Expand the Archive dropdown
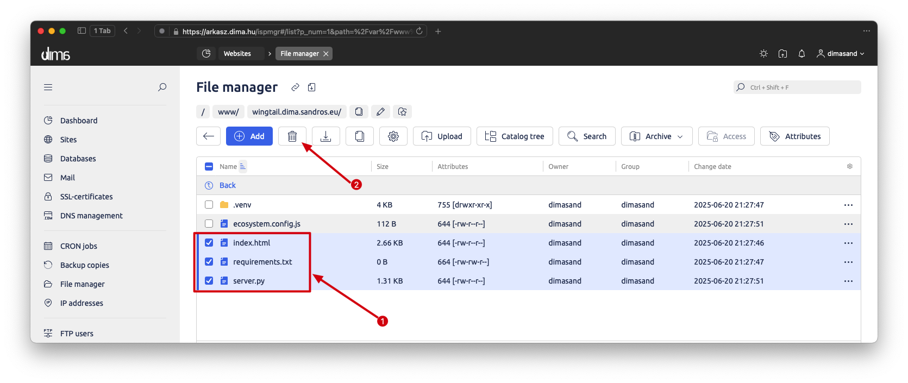The image size is (908, 383). pyautogui.click(x=656, y=136)
